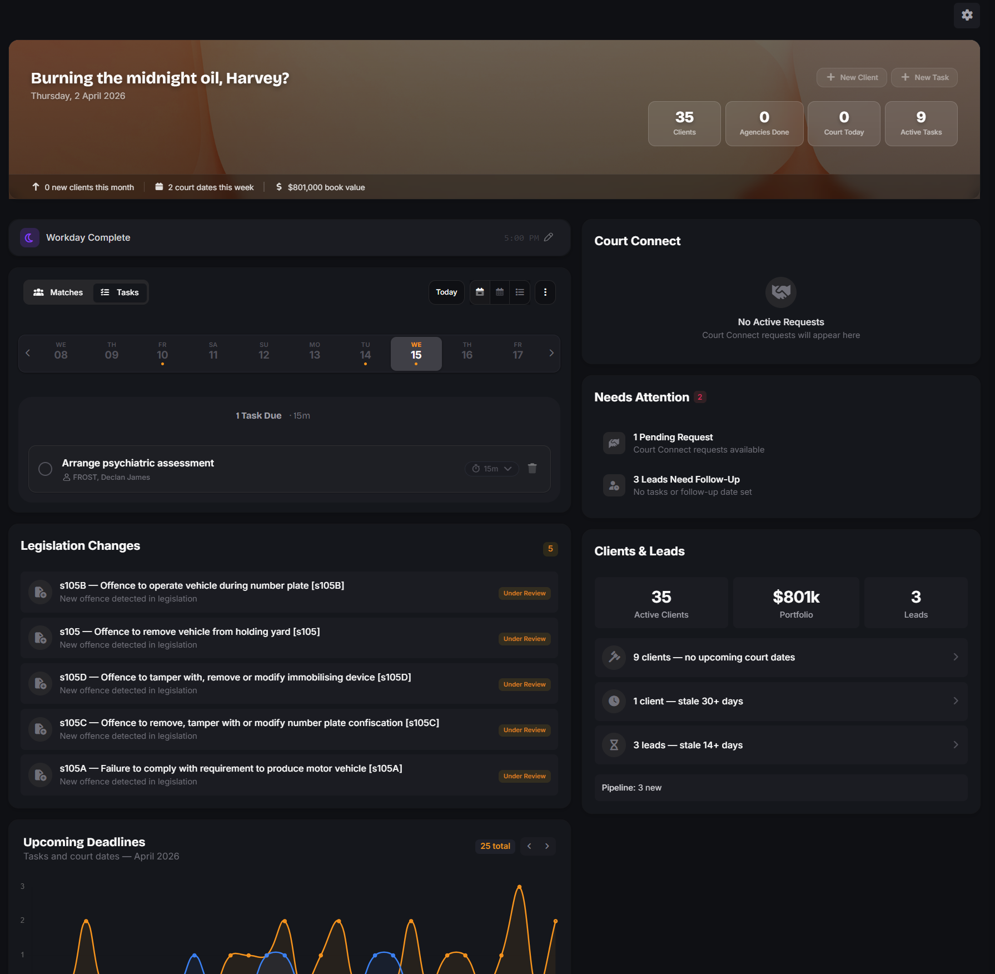Switch to the list view icon
This screenshot has height=974, width=995.
[520, 292]
